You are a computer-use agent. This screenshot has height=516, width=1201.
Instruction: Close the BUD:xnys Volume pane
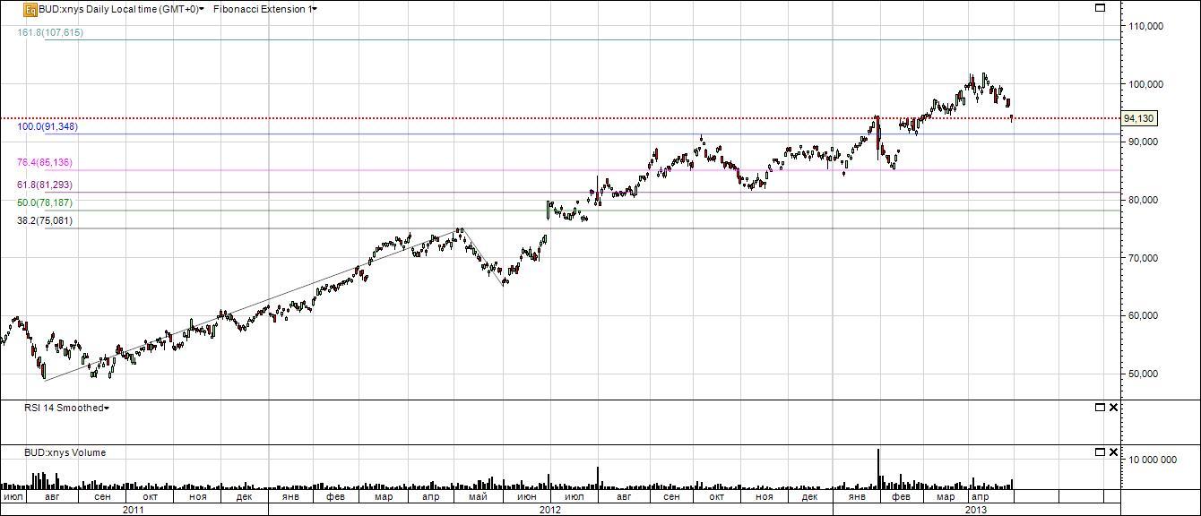coord(1114,452)
